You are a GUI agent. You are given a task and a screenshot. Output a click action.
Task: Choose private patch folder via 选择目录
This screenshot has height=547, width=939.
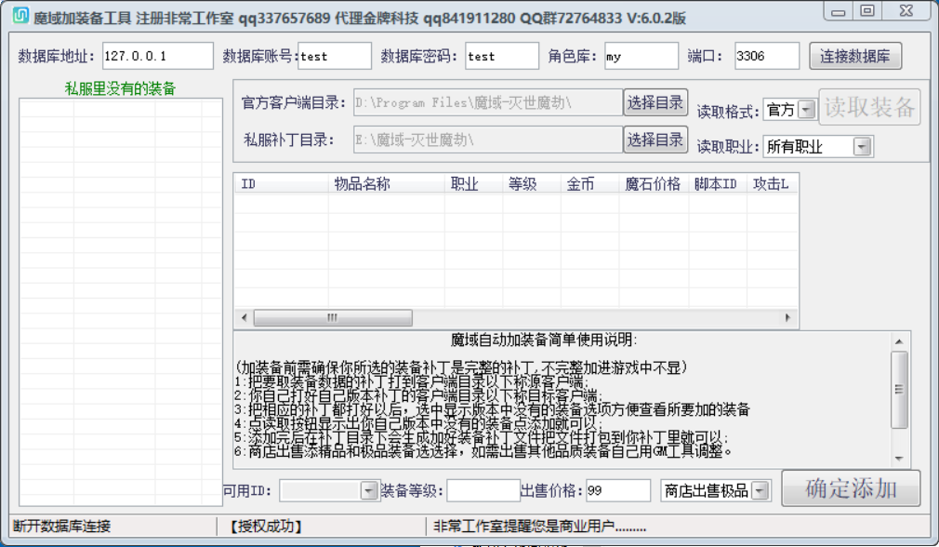pyautogui.click(x=655, y=140)
